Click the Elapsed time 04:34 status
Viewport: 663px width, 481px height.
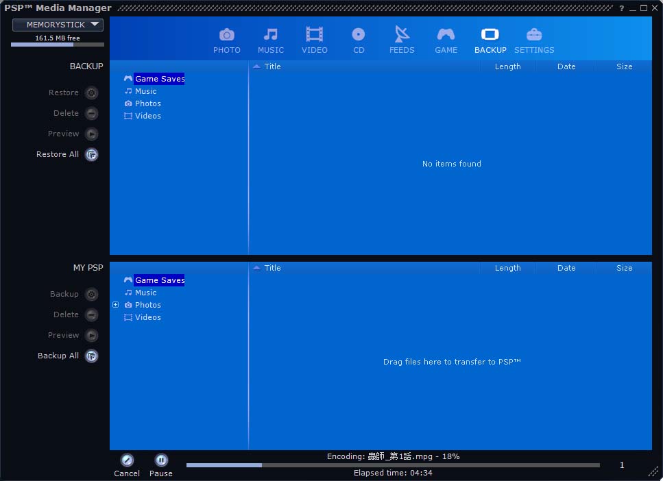pos(393,473)
